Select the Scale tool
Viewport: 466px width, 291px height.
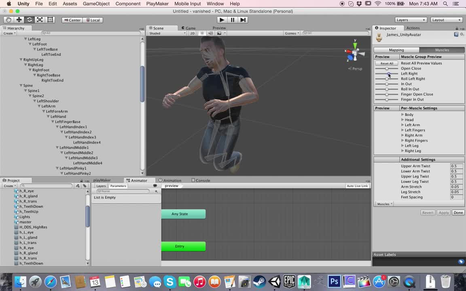pos(40,20)
